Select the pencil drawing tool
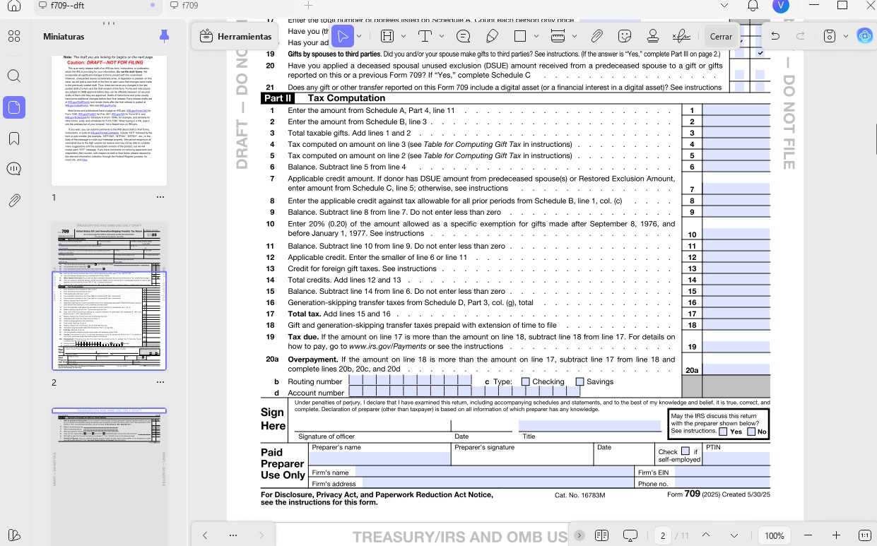Viewport: 877px width, 546px height. [x=492, y=36]
